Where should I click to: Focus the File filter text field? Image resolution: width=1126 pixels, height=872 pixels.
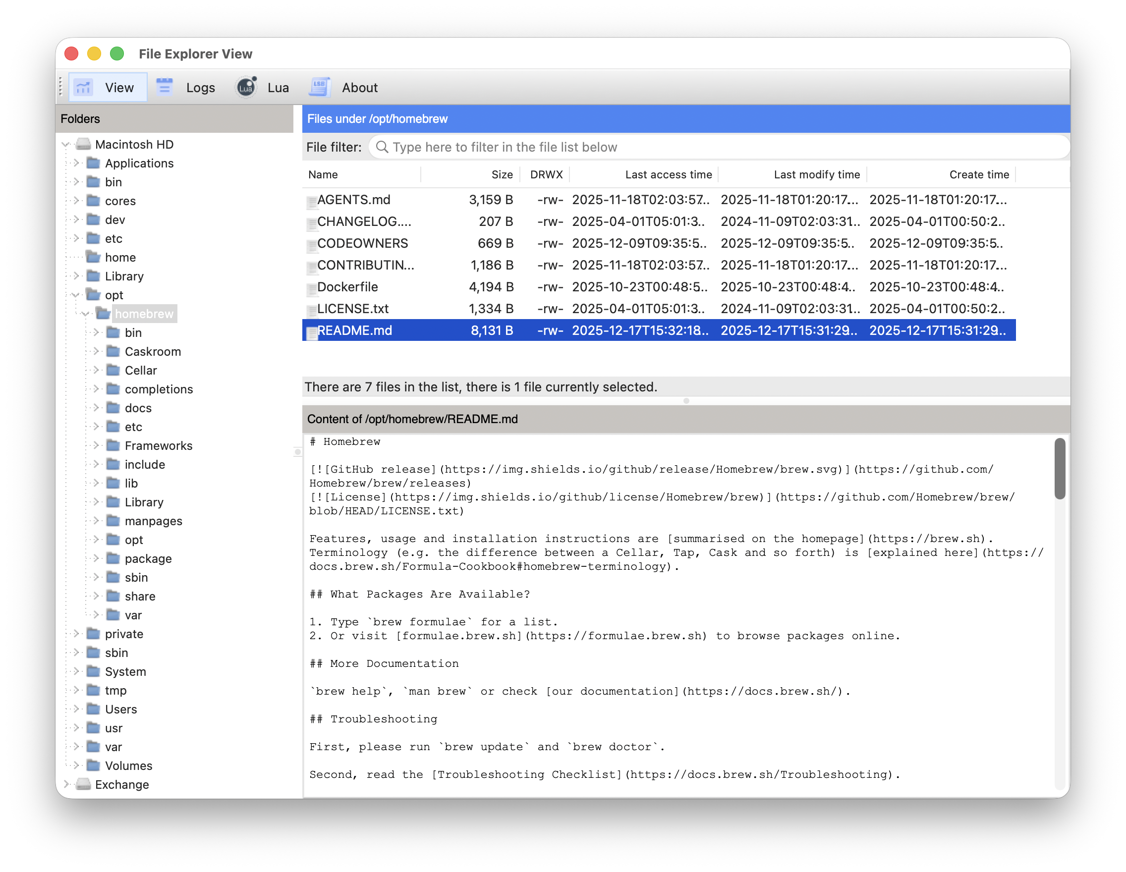(722, 147)
